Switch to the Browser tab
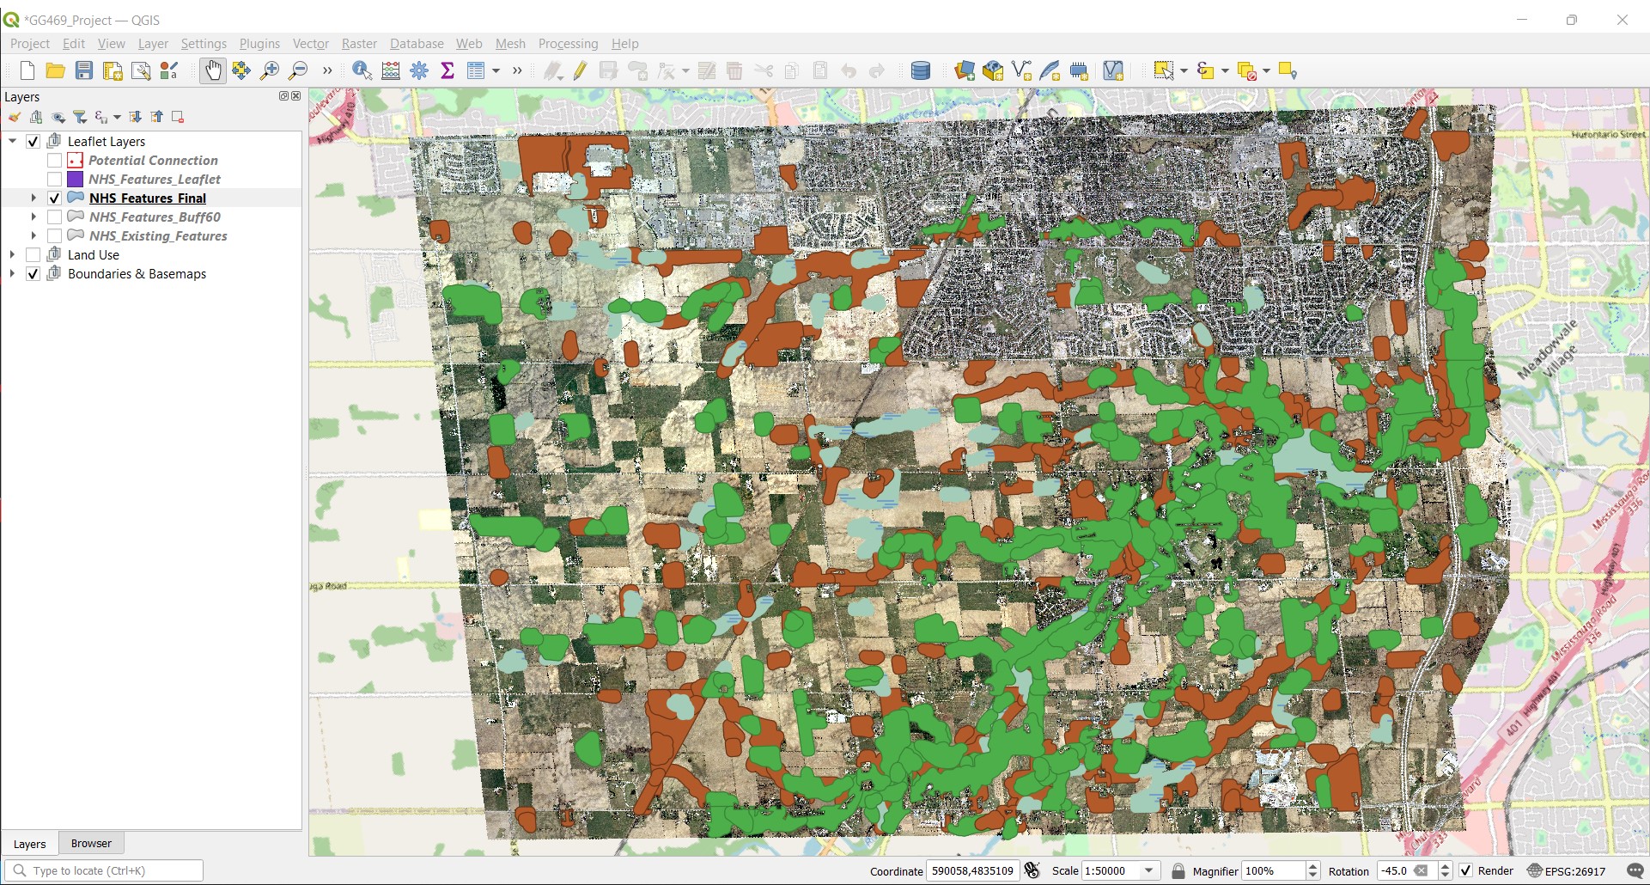 [x=91, y=844]
